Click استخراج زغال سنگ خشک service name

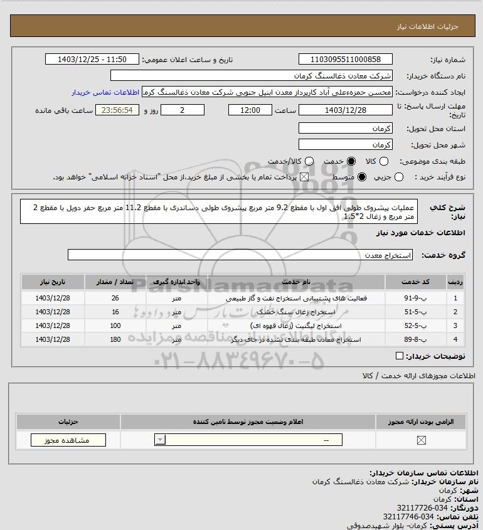click(296, 312)
